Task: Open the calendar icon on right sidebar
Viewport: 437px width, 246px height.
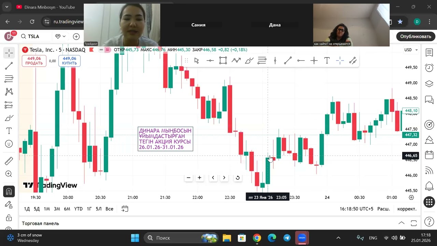Action: [x=429, y=155]
